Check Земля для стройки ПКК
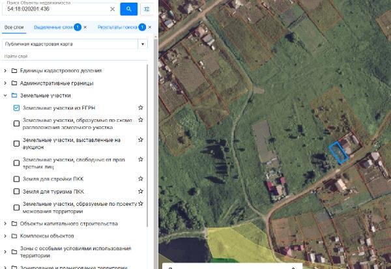Viewport: 391px width, 269px height. click(16, 179)
